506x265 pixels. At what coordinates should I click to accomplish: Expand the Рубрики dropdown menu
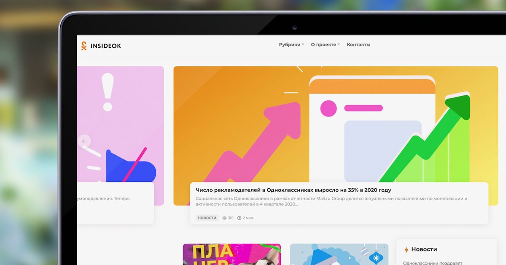(291, 44)
